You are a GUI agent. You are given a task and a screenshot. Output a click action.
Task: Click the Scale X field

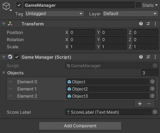[82, 46]
